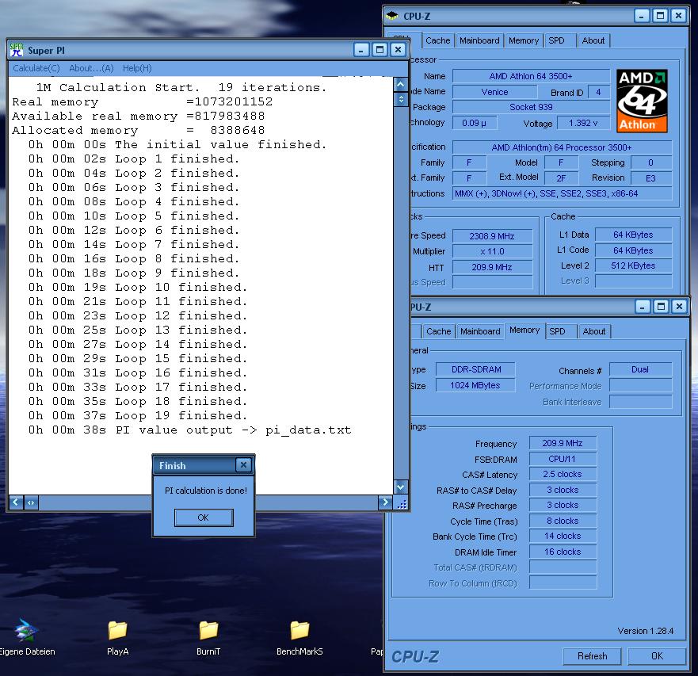Click the Super PI horizontal scrollbar thumb
698x676 pixels.
click(31, 502)
